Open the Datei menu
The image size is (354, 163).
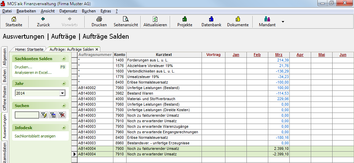(x=7, y=11)
